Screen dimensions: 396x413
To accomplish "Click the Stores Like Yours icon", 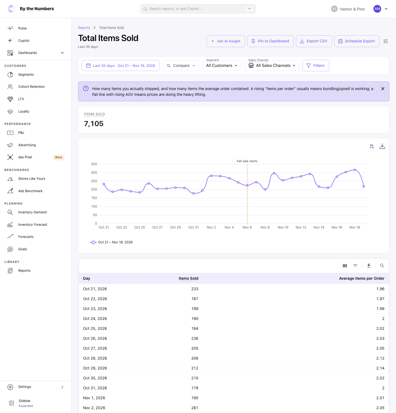I will 10,179.
